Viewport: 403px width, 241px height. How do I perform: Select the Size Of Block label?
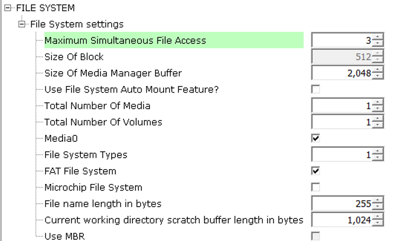point(74,57)
